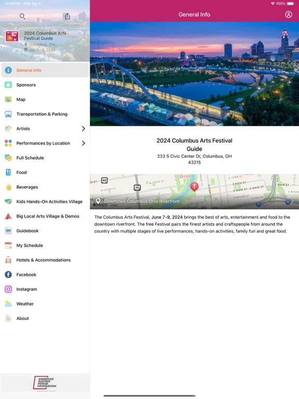
Task: Tap the 2024 Columbus Arts Festival Guide title
Action: [x=194, y=144]
